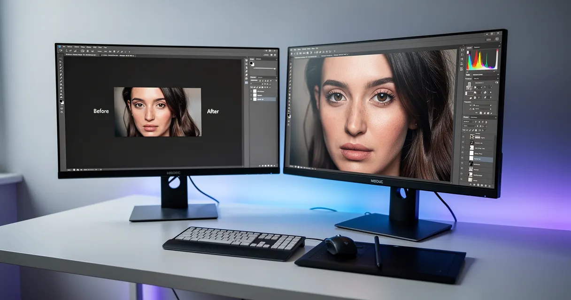Select the top tool in right monitor's left toolbar
Screen dimensions: 571x300
point(291,64)
